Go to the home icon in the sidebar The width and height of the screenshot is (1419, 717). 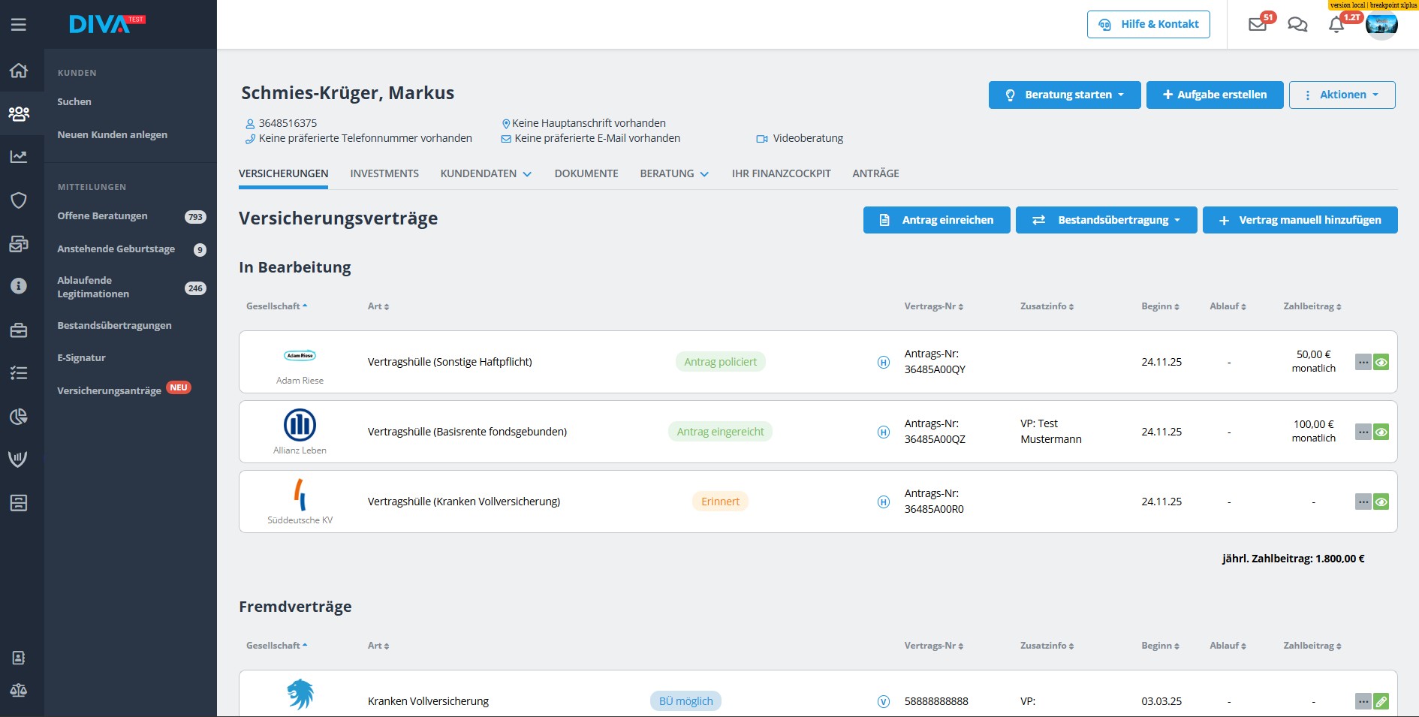(19, 71)
